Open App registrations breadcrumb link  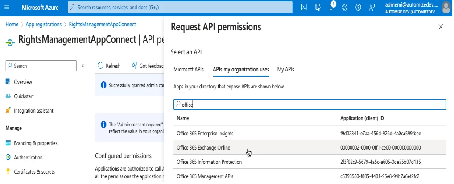[44, 24]
